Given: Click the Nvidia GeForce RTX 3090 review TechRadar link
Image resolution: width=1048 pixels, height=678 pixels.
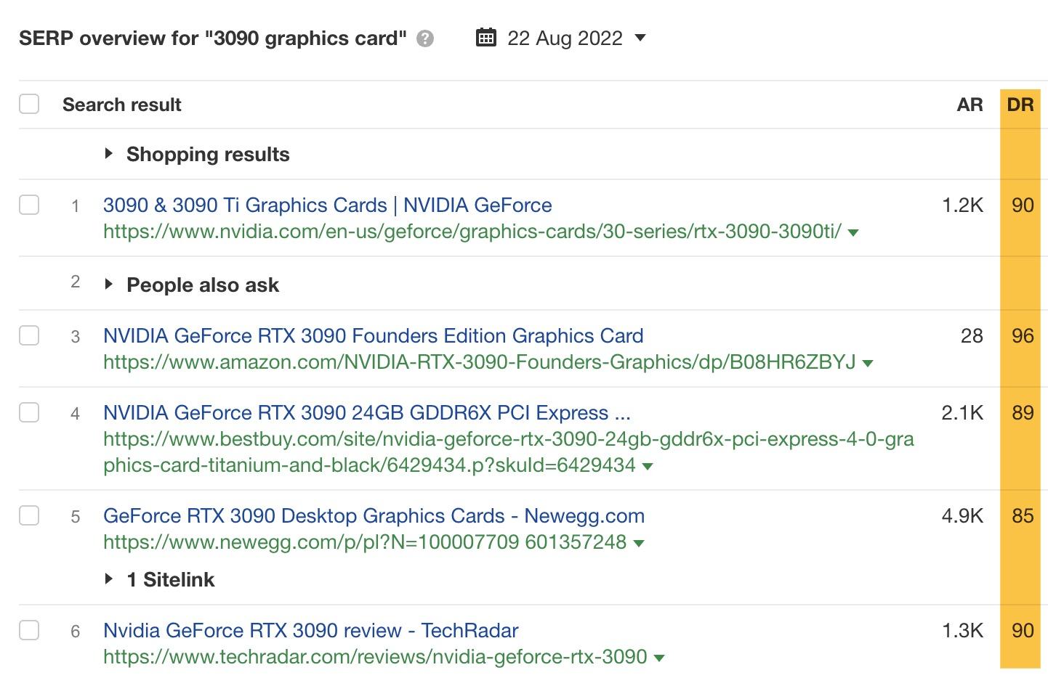Looking at the screenshot, I should (310, 630).
